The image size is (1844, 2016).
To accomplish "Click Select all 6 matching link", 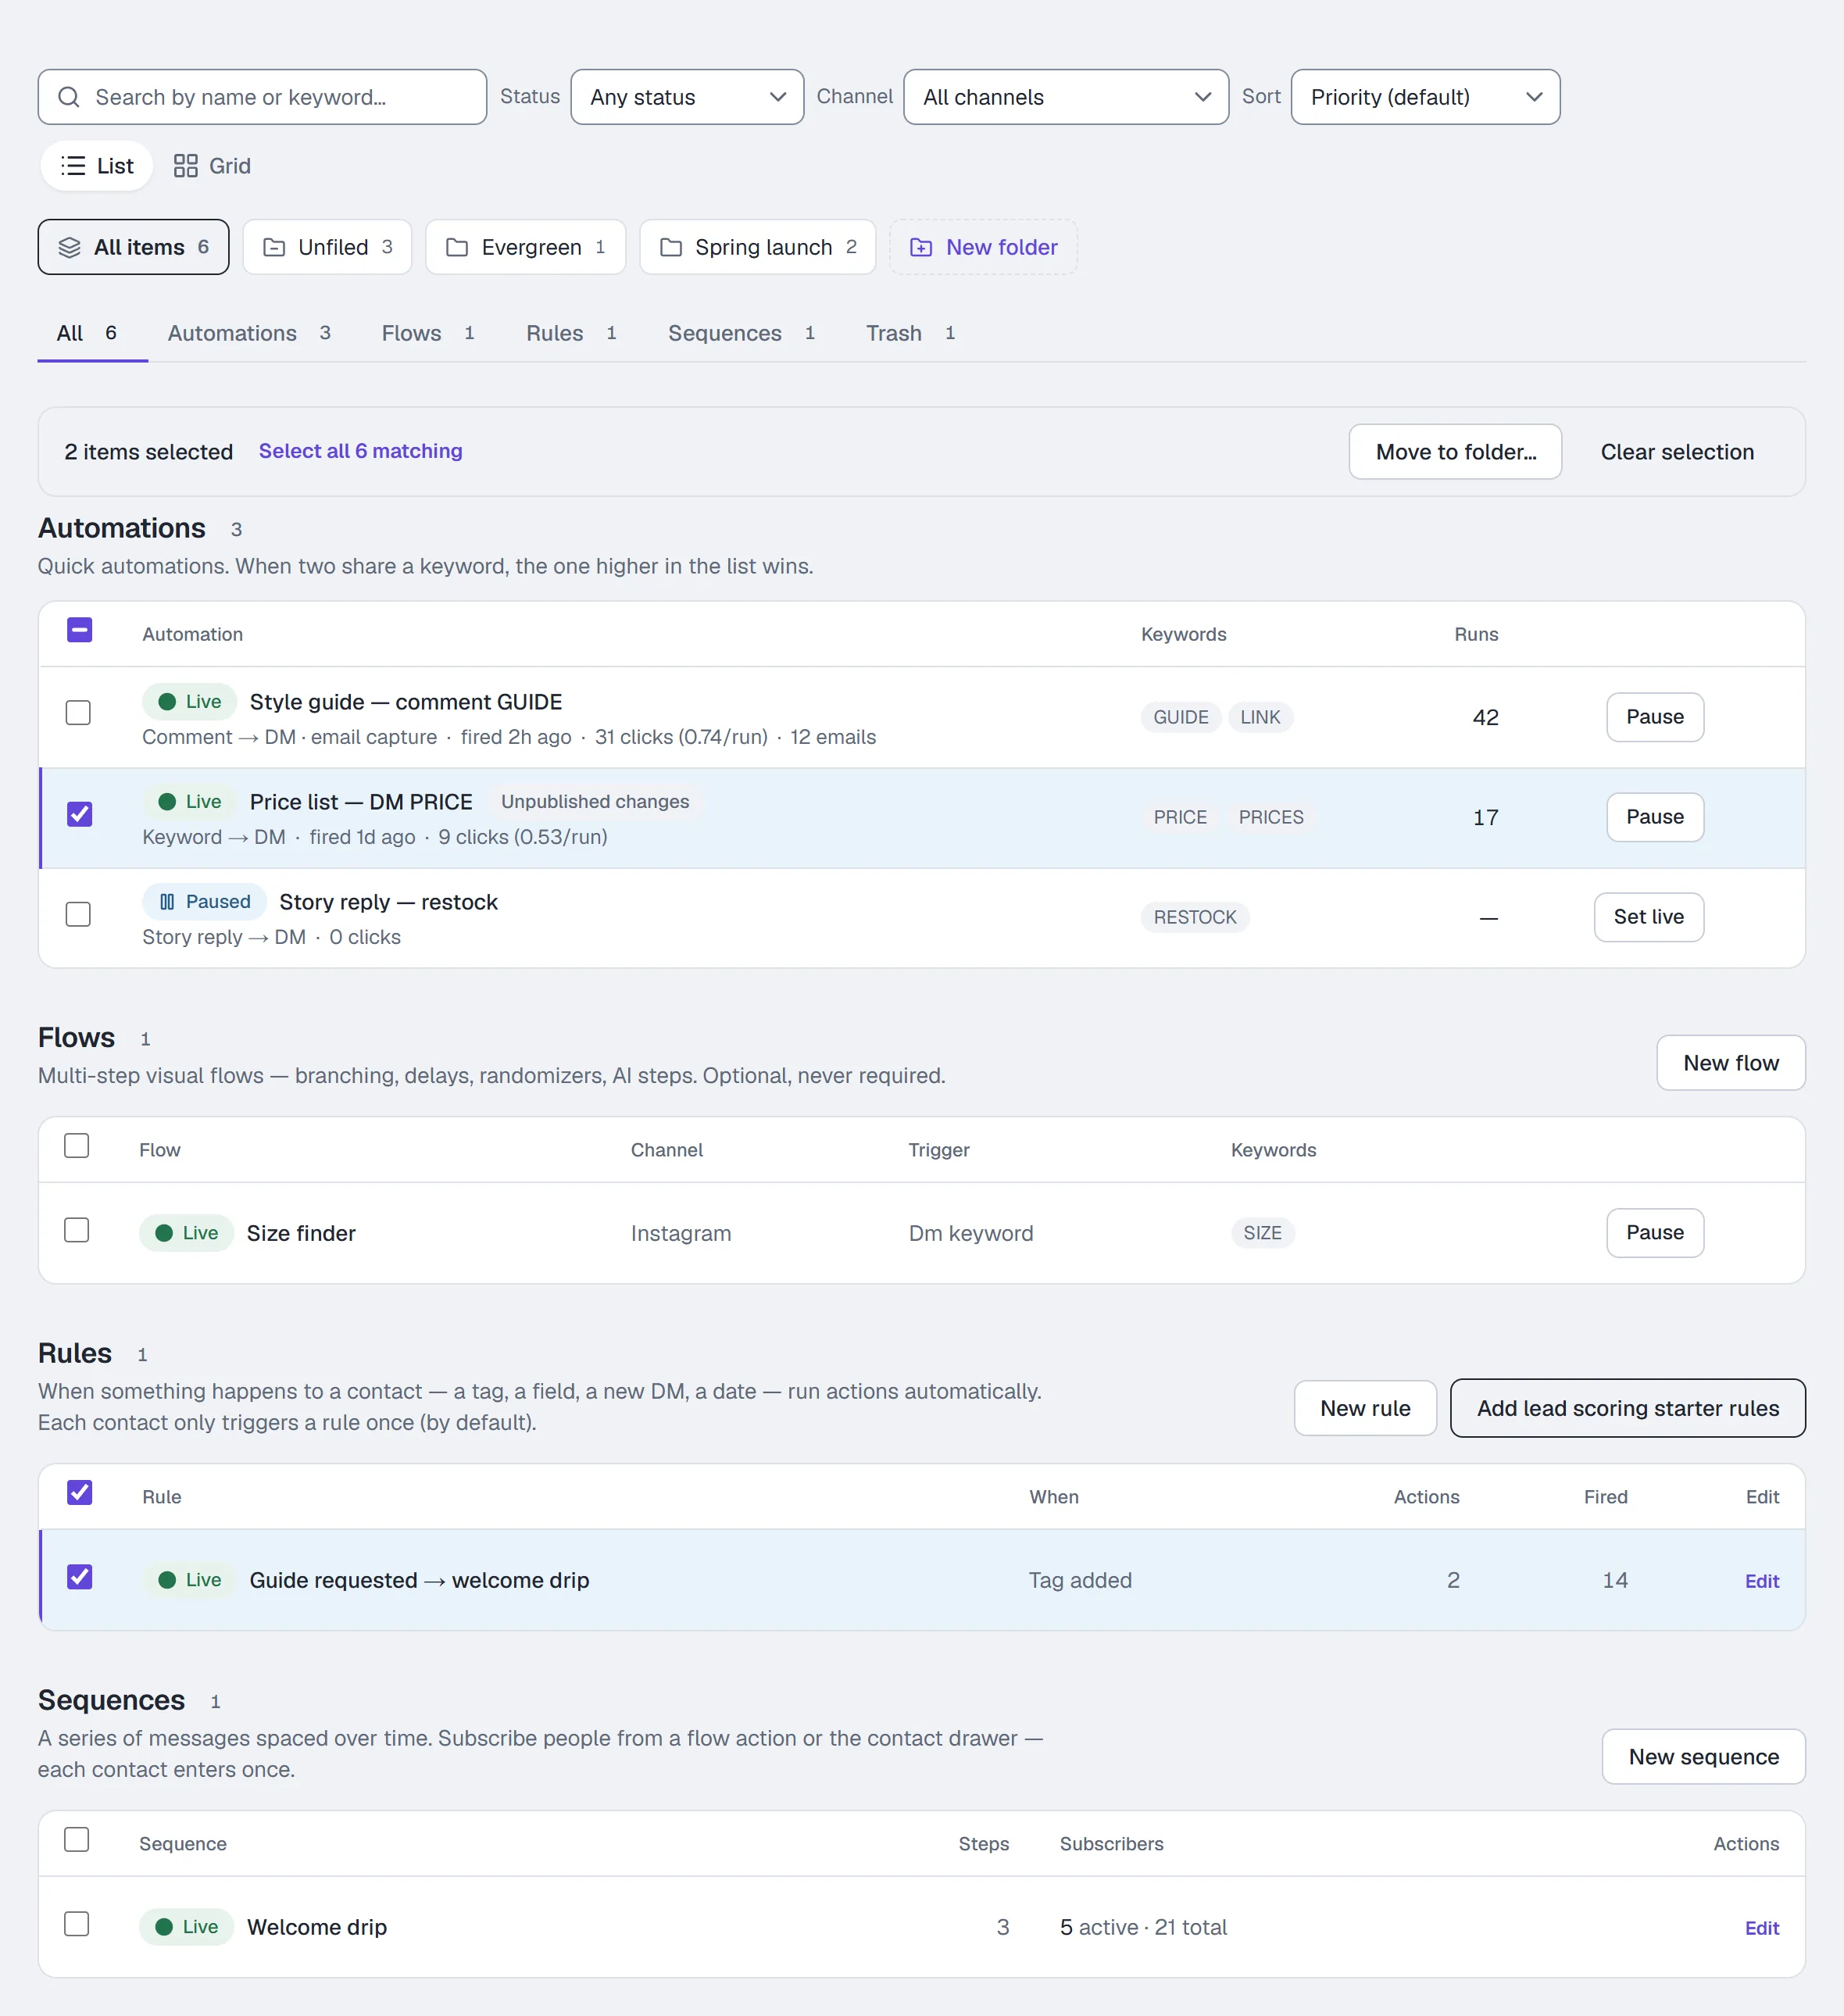I will 360,451.
